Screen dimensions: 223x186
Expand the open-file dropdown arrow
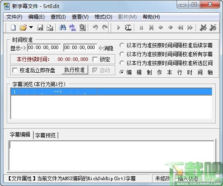click(31, 27)
